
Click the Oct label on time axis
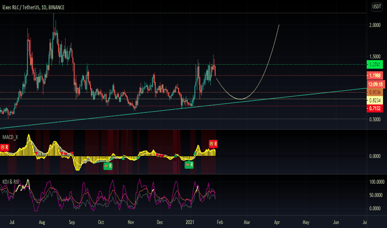[x=101, y=222]
